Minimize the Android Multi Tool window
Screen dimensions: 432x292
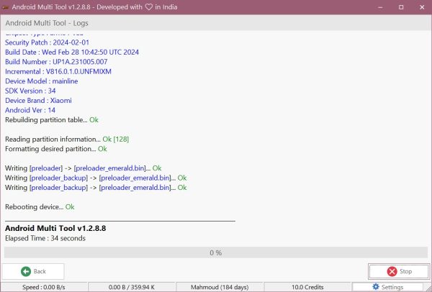click(x=380, y=7)
